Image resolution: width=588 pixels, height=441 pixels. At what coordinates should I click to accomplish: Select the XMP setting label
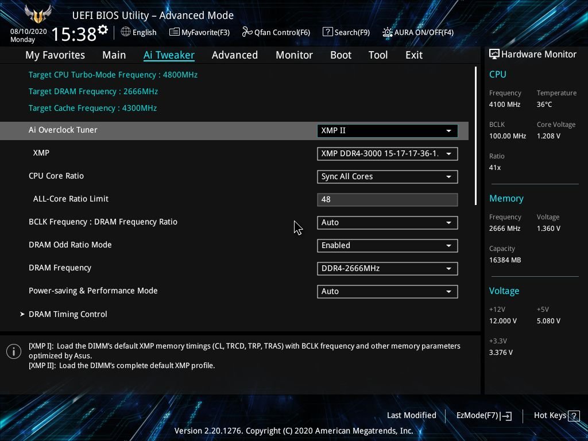[41, 153]
